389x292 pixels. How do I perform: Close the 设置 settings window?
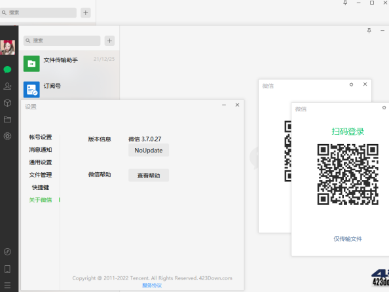[x=238, y=105]
